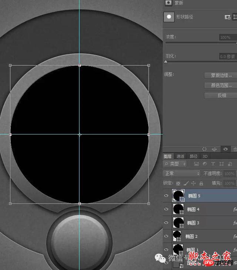Click the type layer filter icon
This screenshot has width=237, height=270.
tap(213, 164)
